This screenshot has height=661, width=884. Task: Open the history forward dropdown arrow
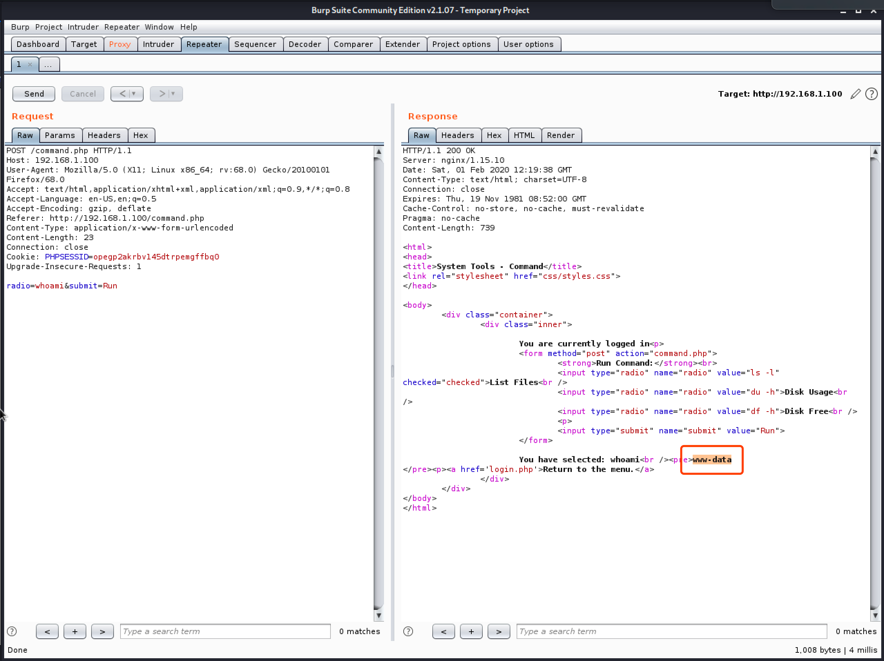point(173,94)
